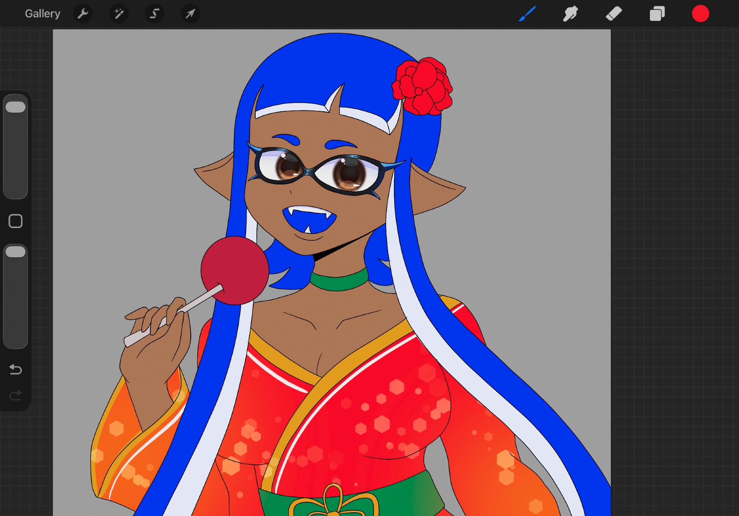Undo the last stroke
739x516 pixels.
tap(16, 369)
